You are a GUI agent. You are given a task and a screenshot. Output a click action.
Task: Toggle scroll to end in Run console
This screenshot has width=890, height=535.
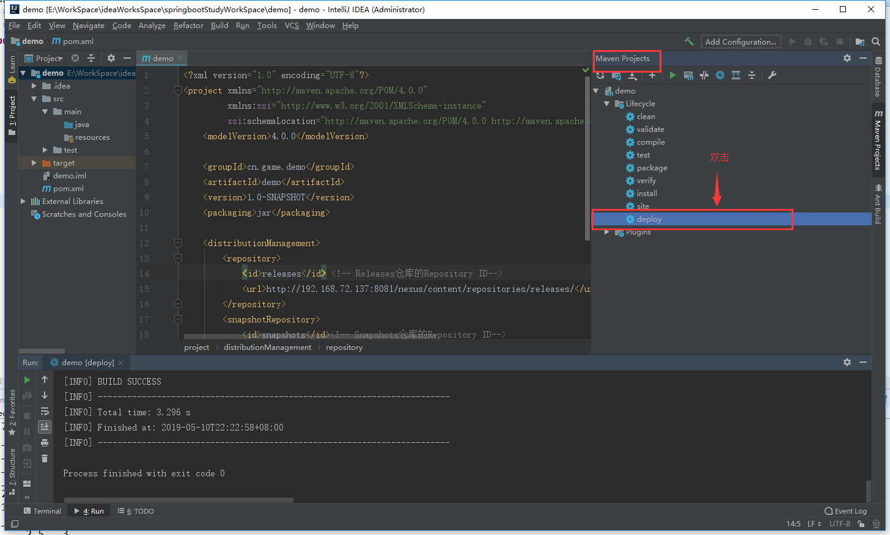point(45,427)
